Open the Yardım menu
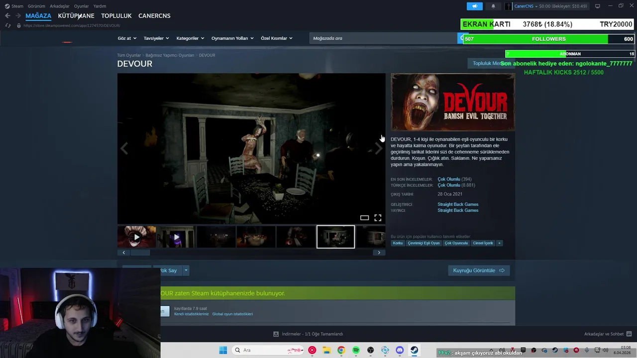This screenshot has width=637, height=358. click(100, 6)
